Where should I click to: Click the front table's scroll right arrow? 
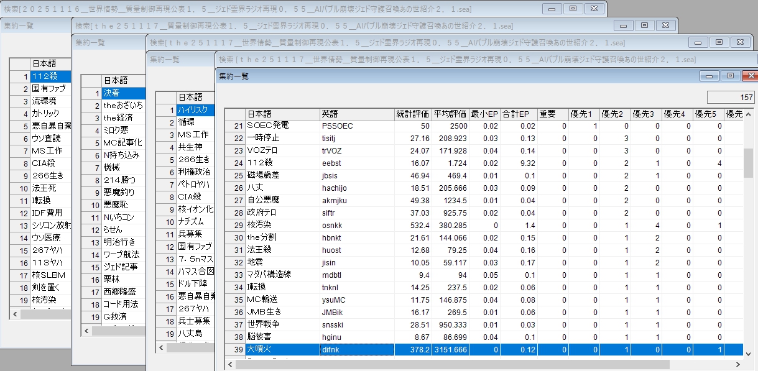737,364
